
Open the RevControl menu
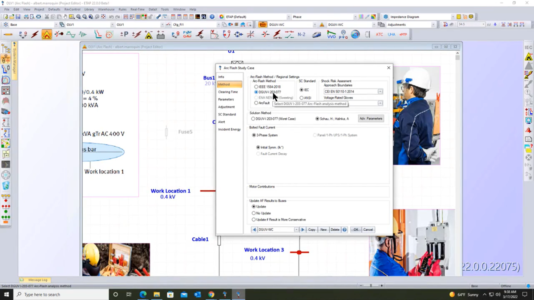(73, 9)
